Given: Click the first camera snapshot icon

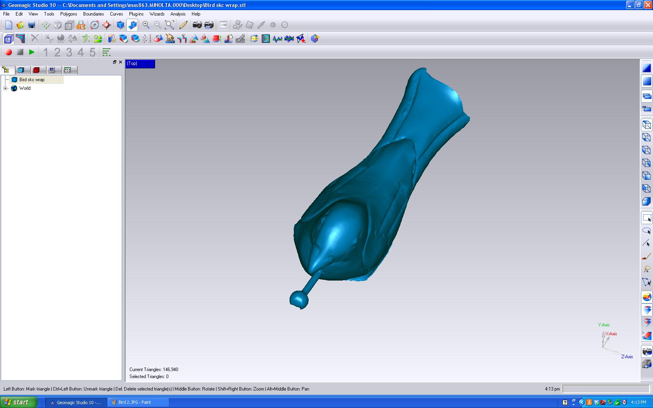Looking at the screenshot, I should [197, 25].
